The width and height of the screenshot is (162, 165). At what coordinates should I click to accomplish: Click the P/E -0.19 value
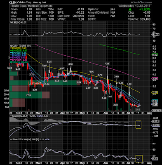coord(80,9)
